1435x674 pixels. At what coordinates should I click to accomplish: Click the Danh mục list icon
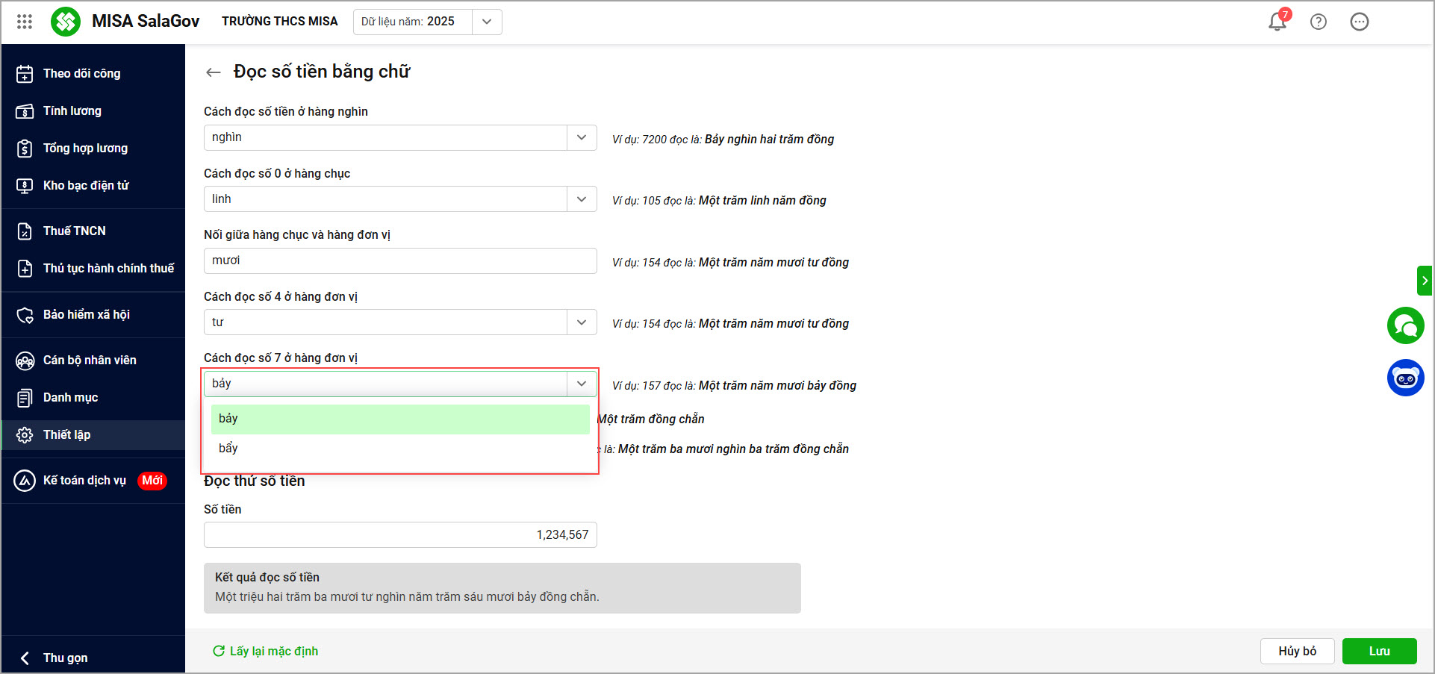25,398
